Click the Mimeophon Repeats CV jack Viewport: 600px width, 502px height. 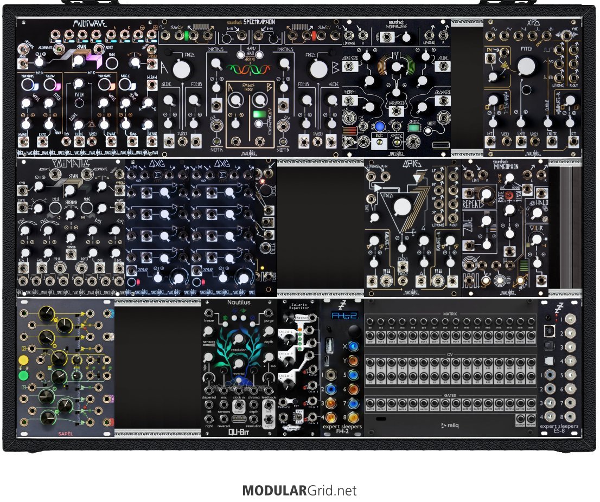coord(469,193)
